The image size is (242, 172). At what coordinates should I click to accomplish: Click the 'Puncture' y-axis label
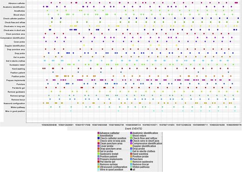tap(21, 84)
